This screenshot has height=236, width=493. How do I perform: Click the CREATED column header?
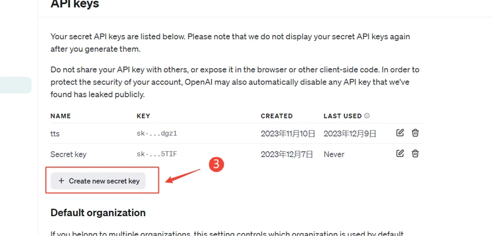tap(276, 116)
